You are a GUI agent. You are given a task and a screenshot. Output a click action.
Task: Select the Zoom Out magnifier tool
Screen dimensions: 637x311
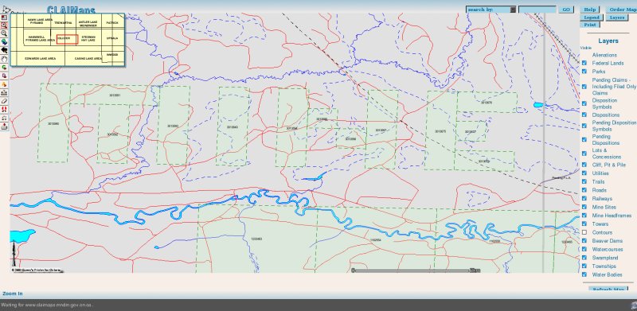[x=4, y=33]
